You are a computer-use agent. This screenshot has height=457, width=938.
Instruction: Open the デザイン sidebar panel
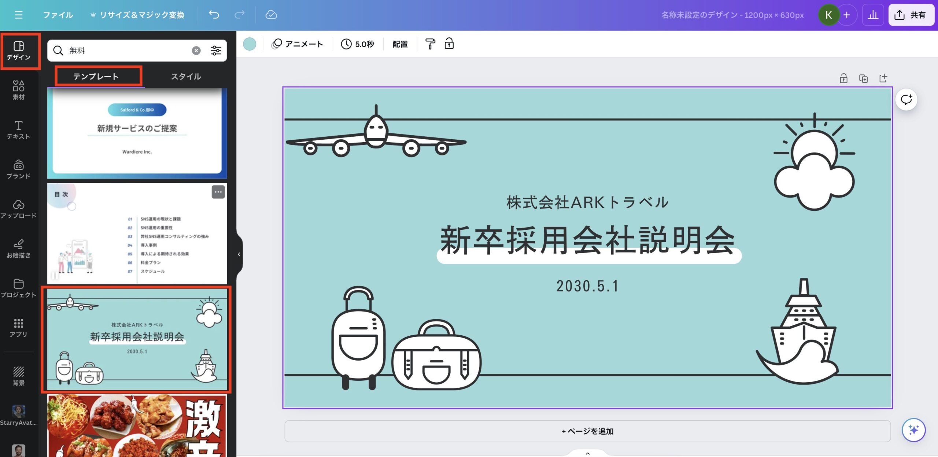pos(19,51)
